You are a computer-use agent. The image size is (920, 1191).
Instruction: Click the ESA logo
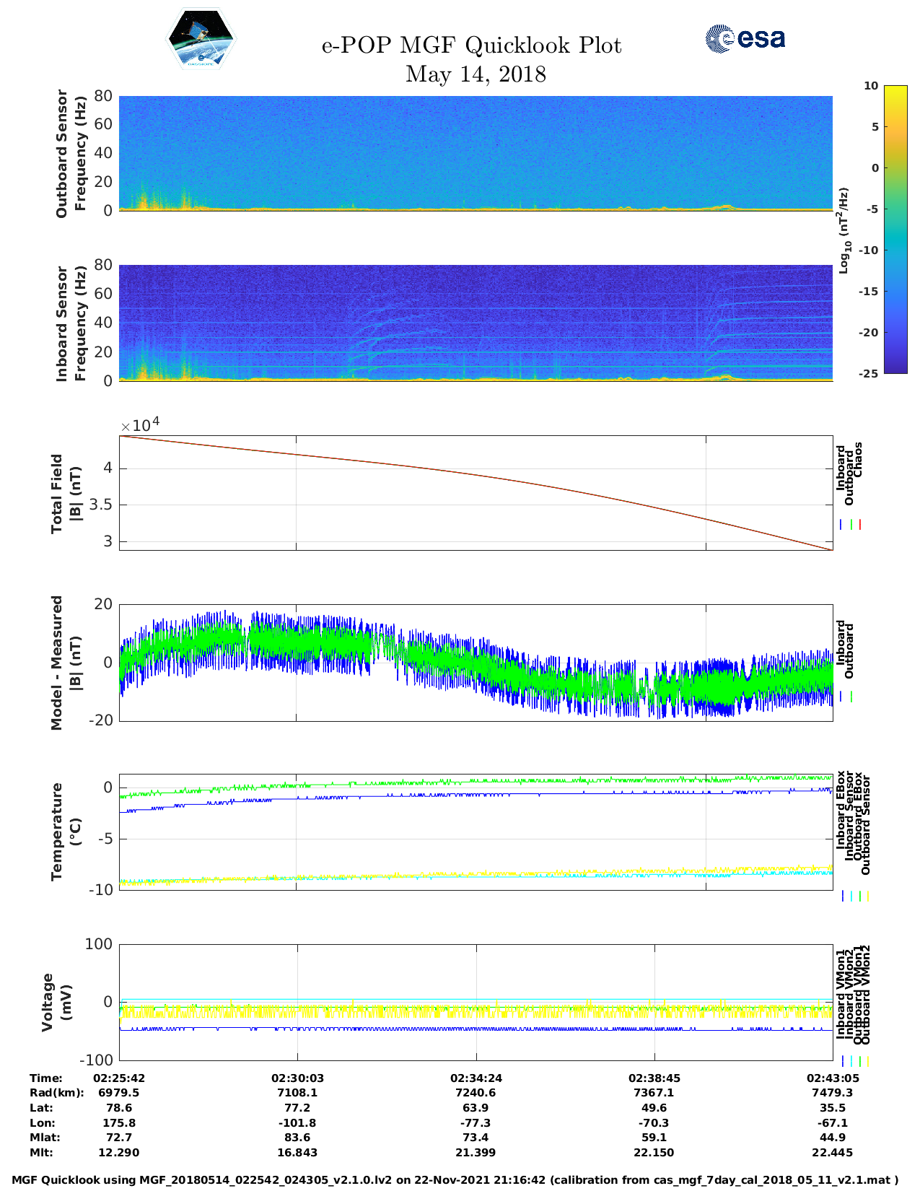tap(745, 38)
